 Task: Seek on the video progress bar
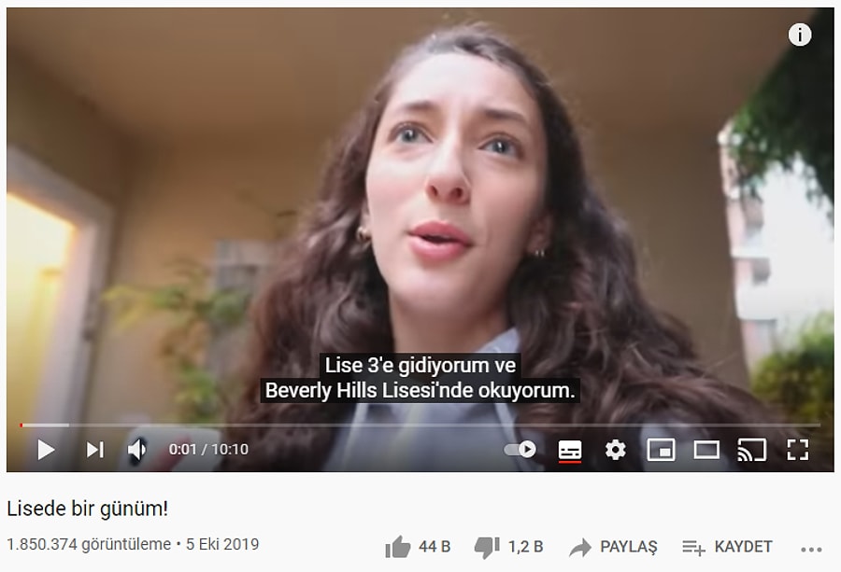point(420,426)
